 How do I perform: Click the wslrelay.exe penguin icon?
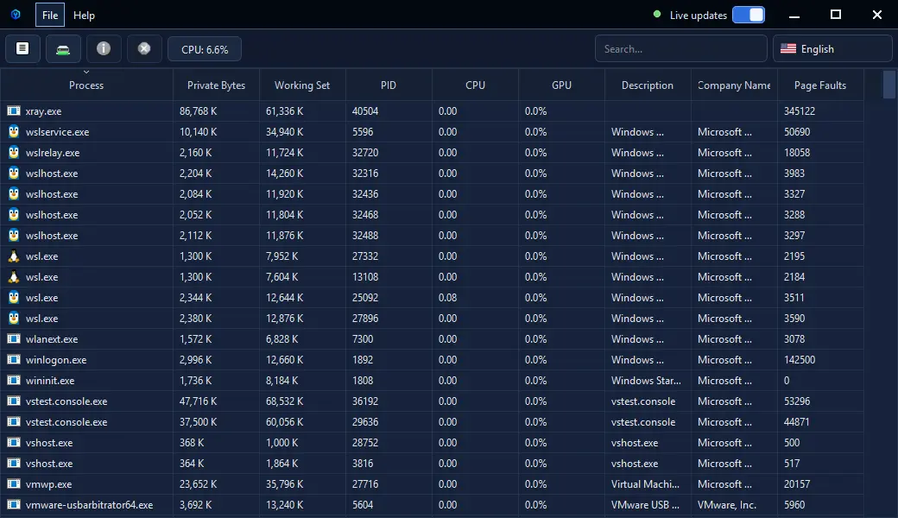(x=14, y=152)
